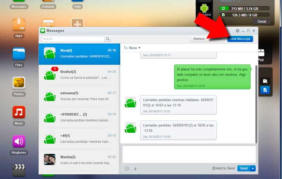Select the +49(1) conversation
The height and width of the screenshot is (179, 282).
pyautogui.click(x=79, y=139)
